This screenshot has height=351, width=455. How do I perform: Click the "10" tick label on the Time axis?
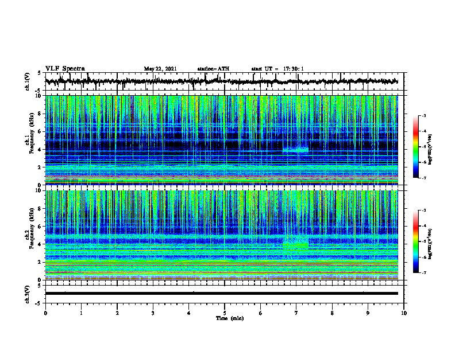click(404, 313)
